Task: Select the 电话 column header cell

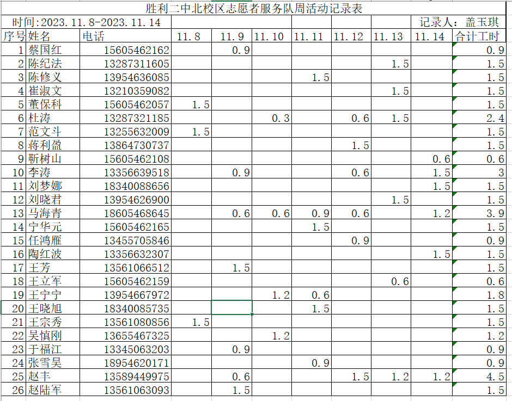Action: tap(126, 36)
